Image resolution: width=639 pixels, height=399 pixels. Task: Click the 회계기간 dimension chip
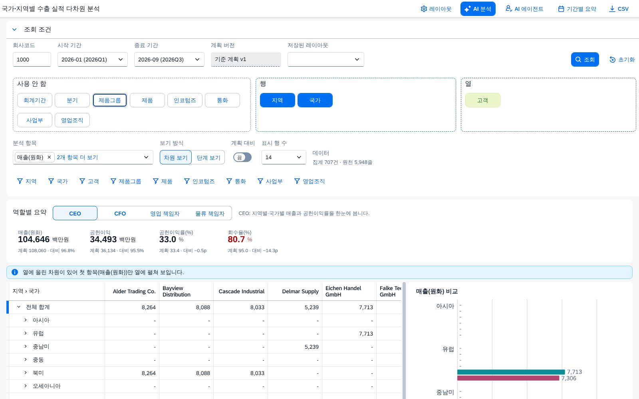click(x=35, y=100)
